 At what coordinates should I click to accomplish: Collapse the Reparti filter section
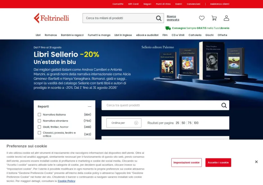coord(89,106)
